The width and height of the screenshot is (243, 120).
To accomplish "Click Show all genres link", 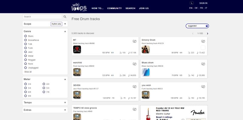I will pos(28,72).
